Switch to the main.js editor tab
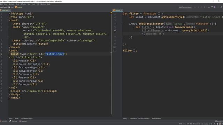The image size is (223, 125). (117, 10)
